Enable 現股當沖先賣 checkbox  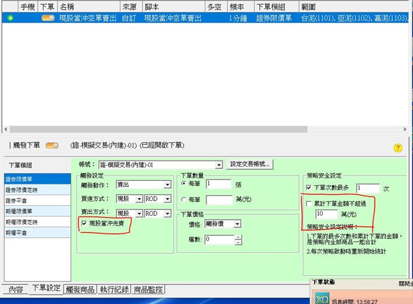click(x=84, y=223)
